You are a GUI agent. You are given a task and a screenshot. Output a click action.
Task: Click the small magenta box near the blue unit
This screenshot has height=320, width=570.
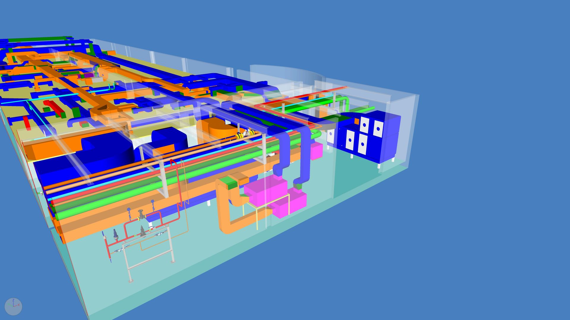[x=316, y=151]
